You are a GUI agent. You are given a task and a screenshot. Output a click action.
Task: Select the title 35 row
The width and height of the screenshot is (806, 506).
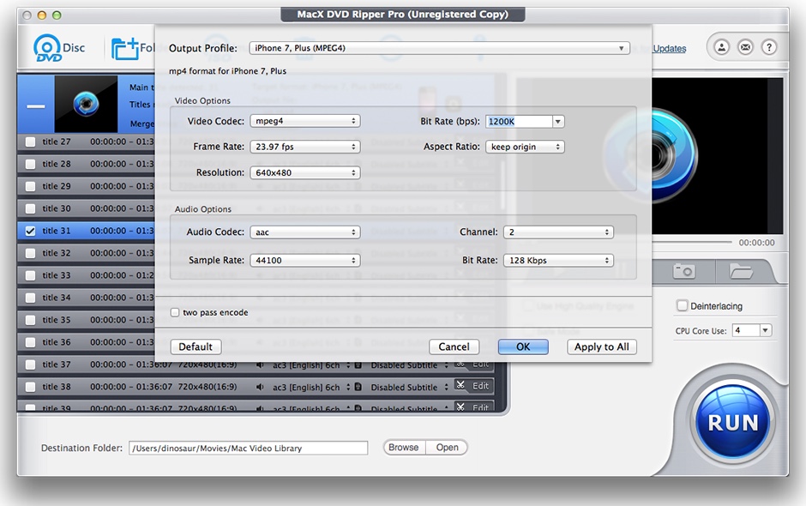tap(87, 320)
